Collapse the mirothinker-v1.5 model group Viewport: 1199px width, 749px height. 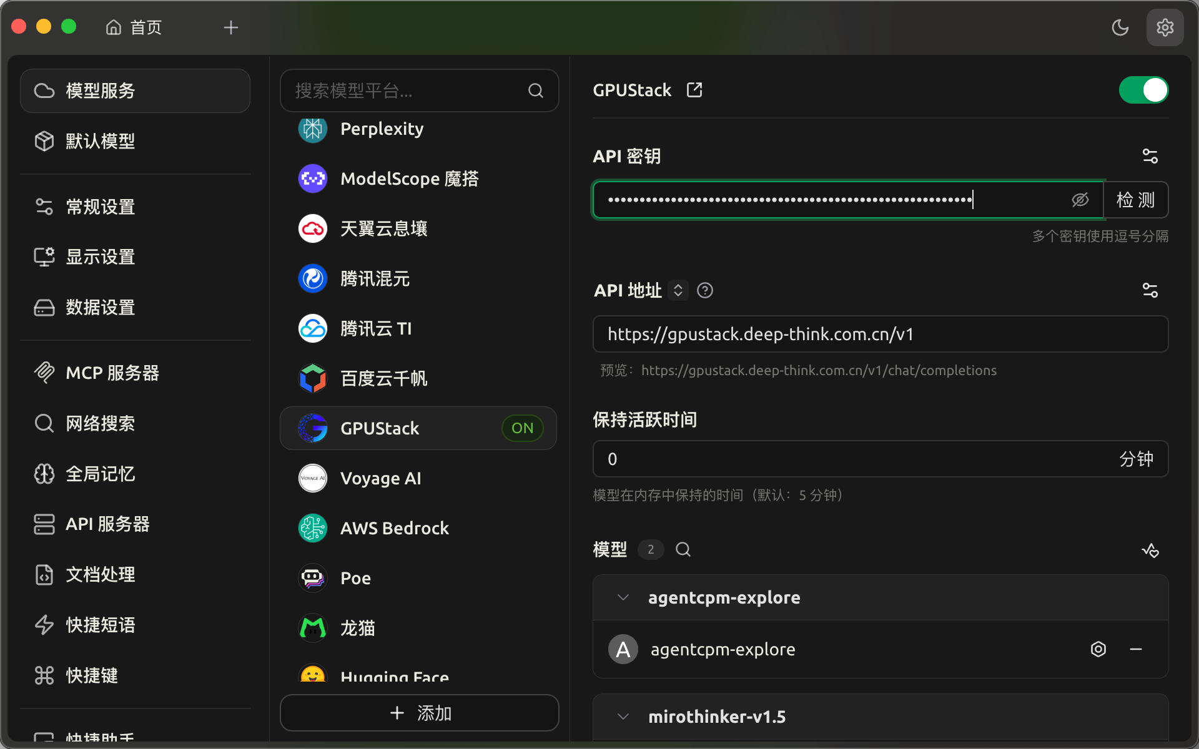click(x=623, y=717)
